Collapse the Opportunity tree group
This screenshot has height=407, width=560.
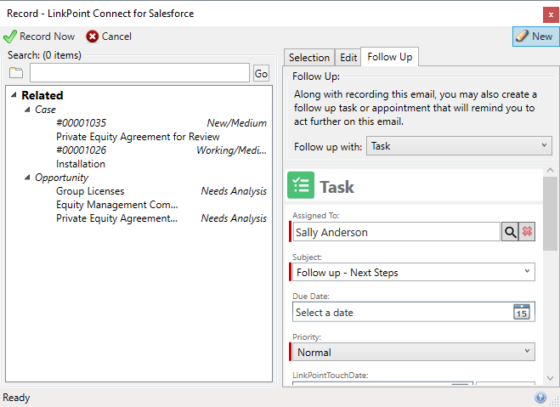[27, 177]
